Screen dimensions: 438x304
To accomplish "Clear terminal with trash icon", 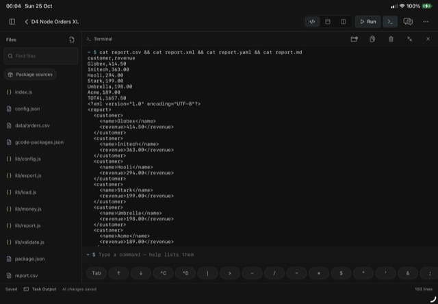I will coord(391,39).
